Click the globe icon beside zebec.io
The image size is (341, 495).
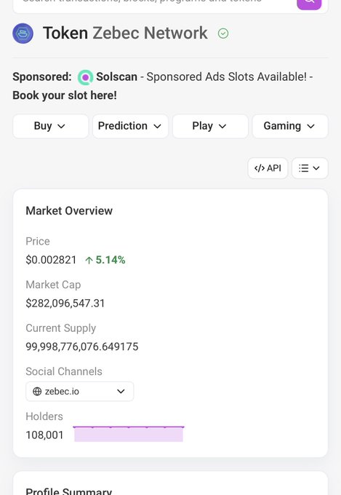(37, 392)
